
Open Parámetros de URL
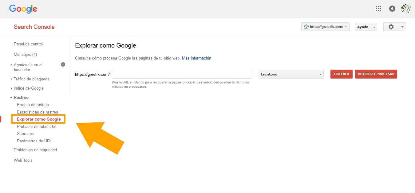[x=34, y=141]
